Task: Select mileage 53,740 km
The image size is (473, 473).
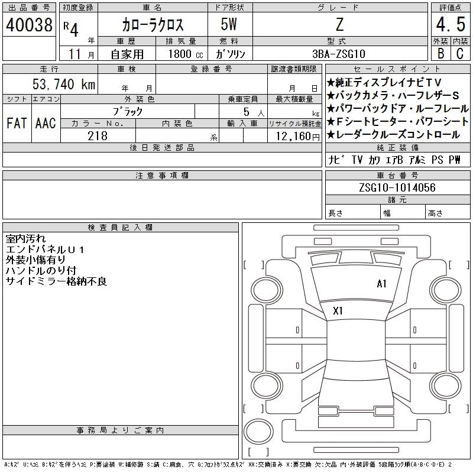Action: (x=64, y=84)
